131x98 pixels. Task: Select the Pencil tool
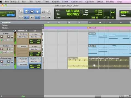pos(48,12)
